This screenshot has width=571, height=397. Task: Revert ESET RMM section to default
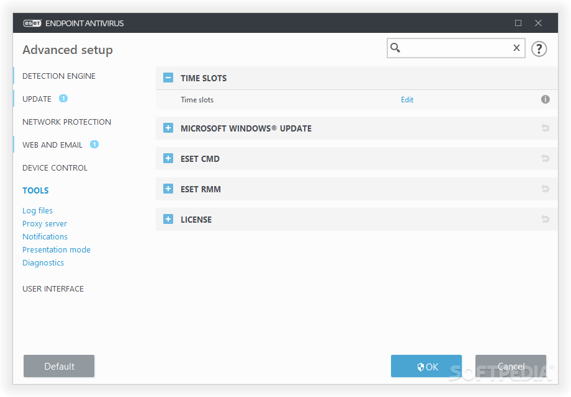(545, 189)
